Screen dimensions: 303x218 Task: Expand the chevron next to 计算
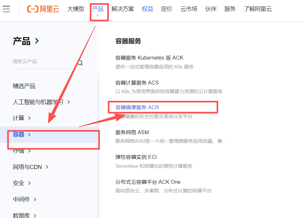click(x=29, y=118)
